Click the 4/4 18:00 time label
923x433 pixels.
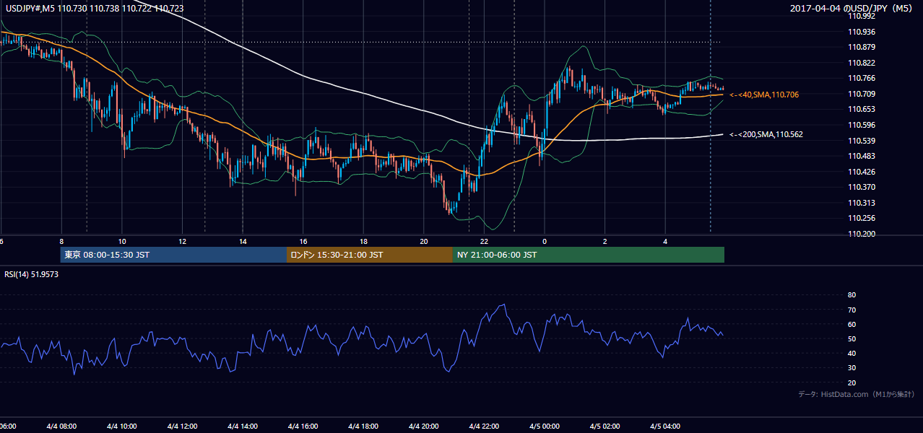point(363,426)
